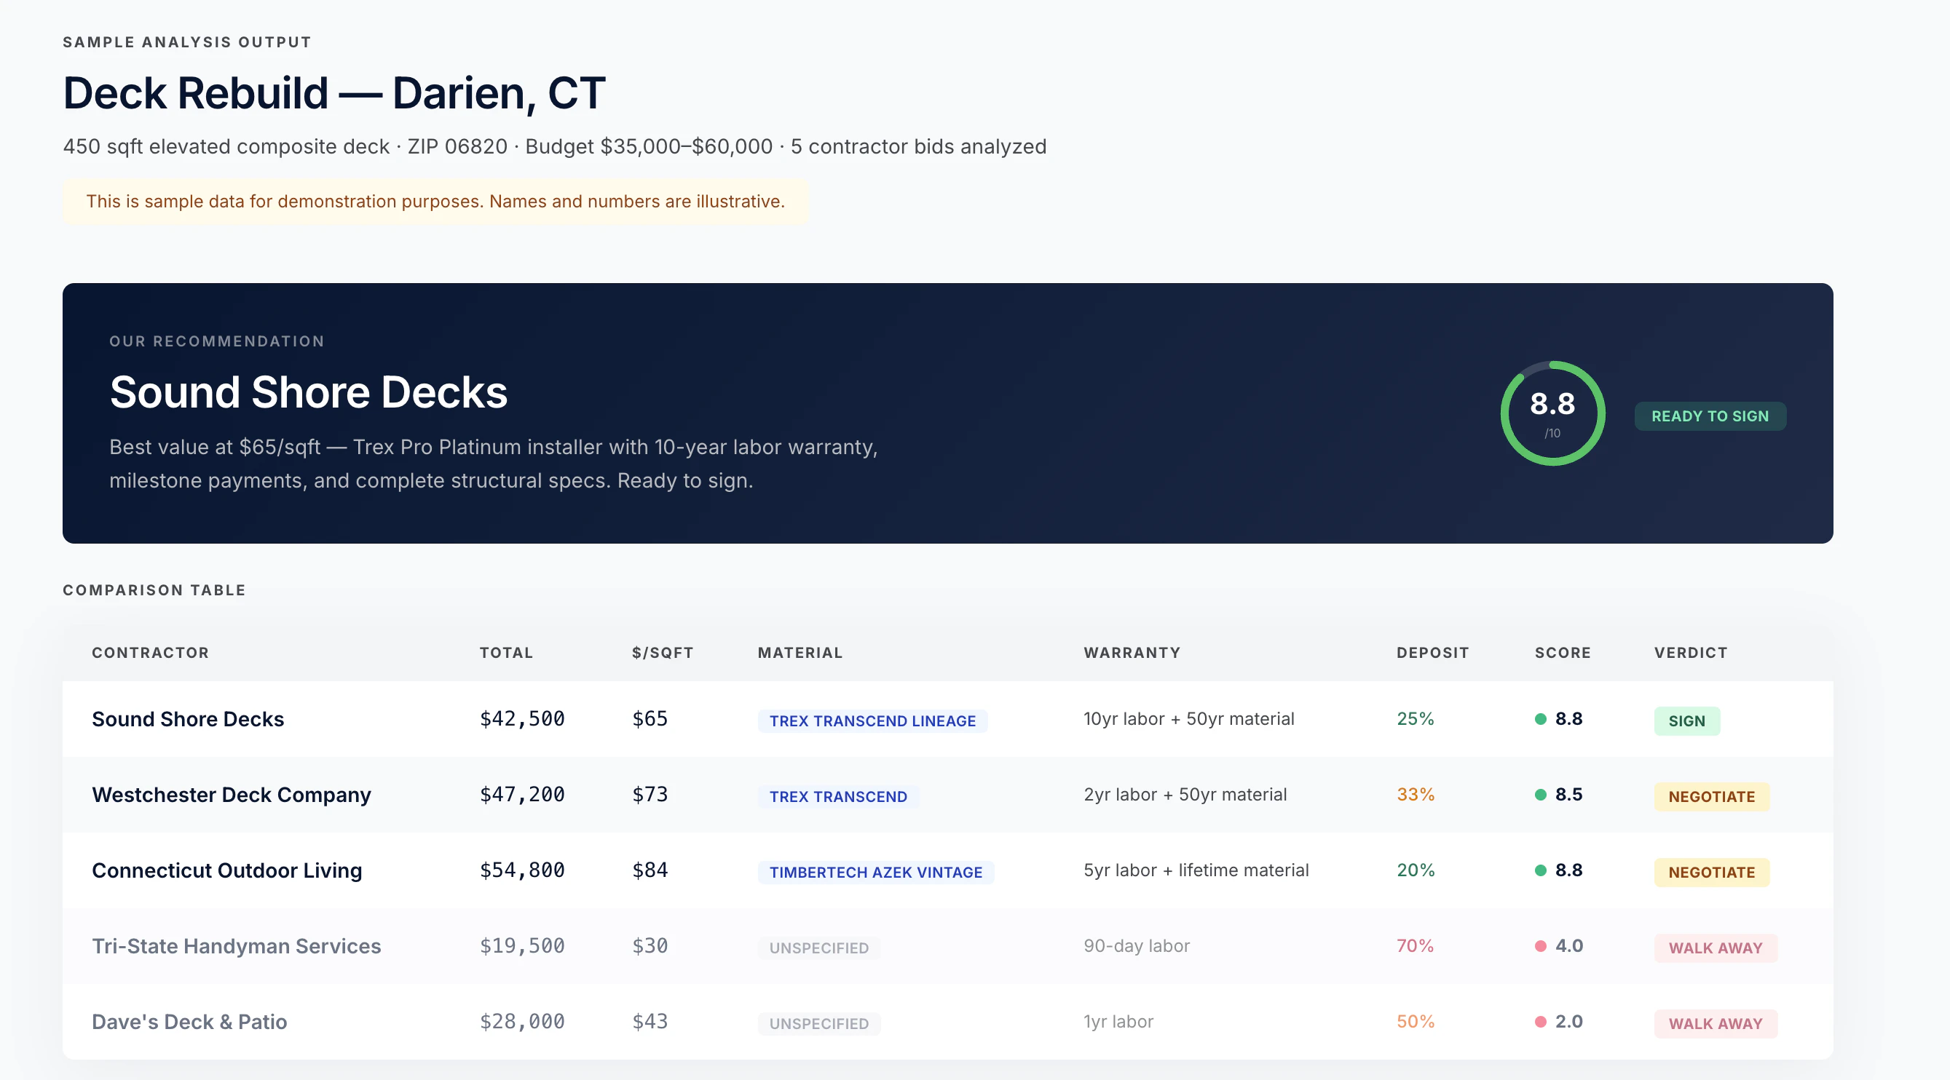
Task: Click the TIMBERTECH AZEK VINTAGE material tag
Action: coord(875,872)
